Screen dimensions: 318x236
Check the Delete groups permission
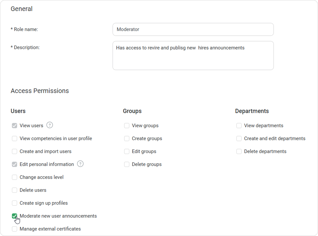point(127,164)
